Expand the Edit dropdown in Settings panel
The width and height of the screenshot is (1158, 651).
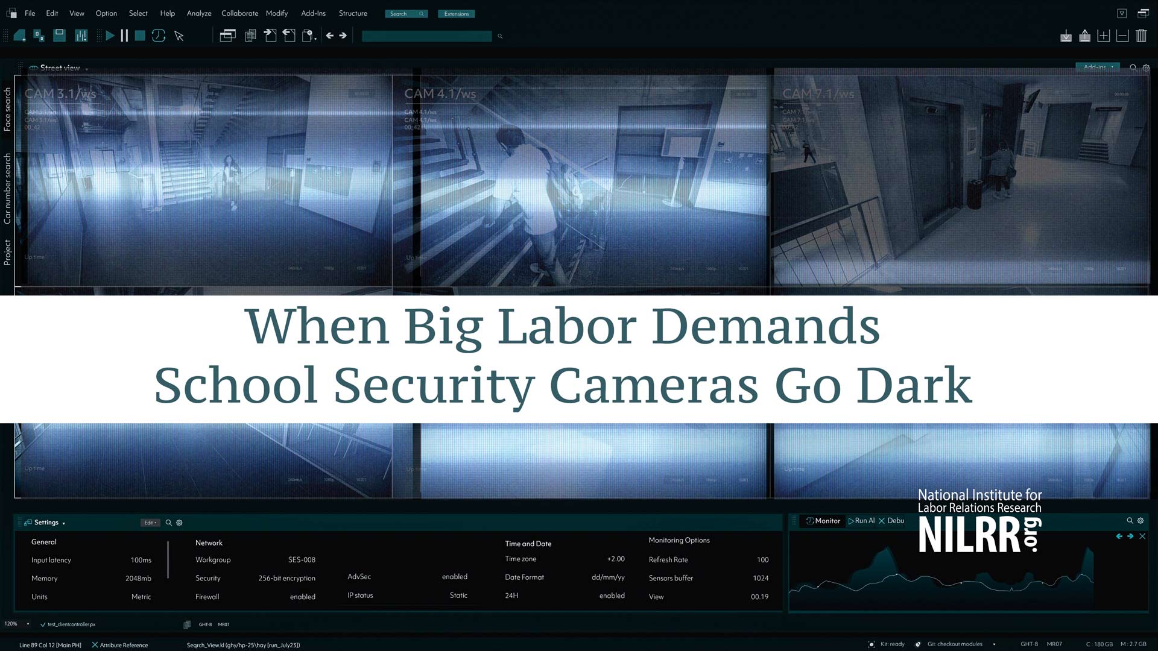coord(150,522)
